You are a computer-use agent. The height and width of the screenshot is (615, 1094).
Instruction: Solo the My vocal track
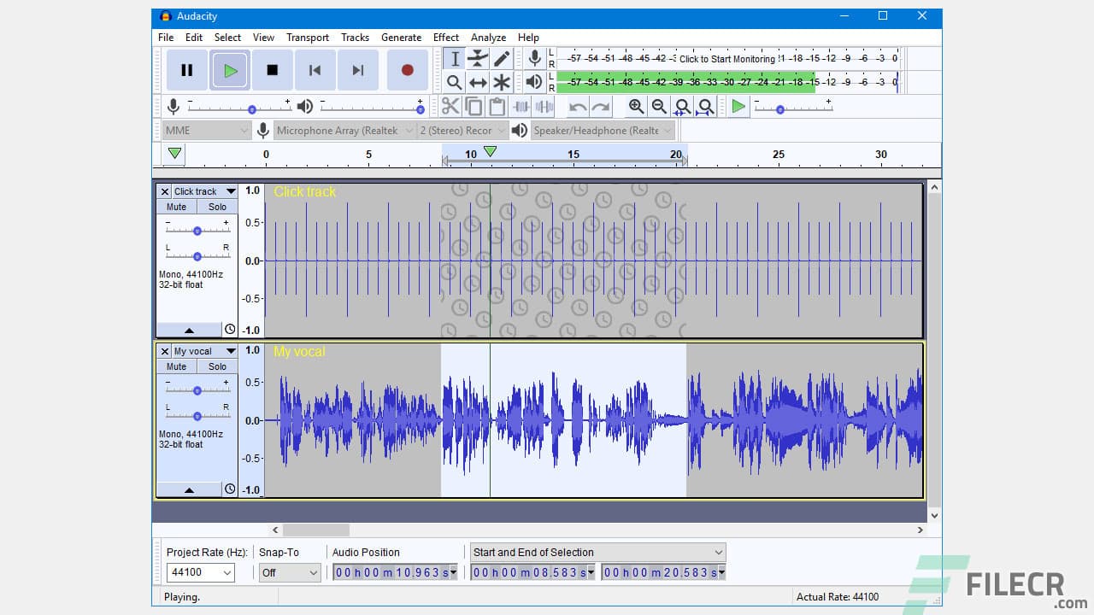(x=217, y=366)
